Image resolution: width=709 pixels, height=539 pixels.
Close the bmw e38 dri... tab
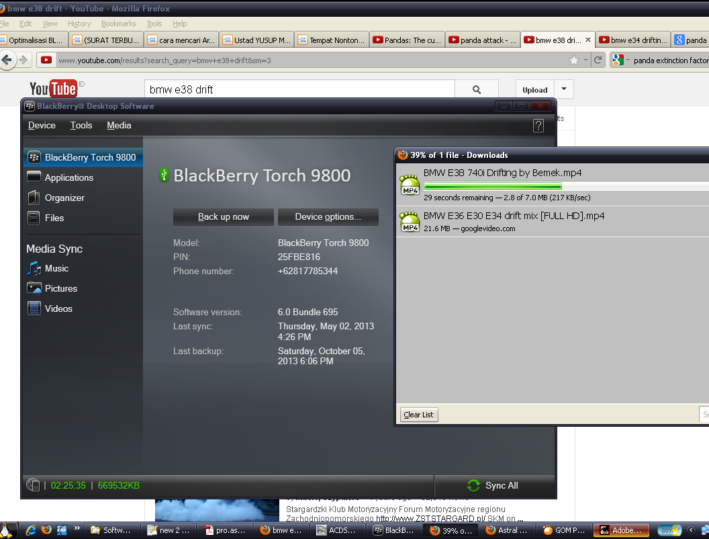pyautogui.click(x=588, y=40)
